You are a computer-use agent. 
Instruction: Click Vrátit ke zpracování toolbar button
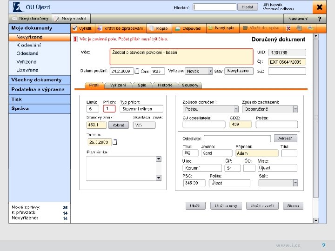coord(121,28)
